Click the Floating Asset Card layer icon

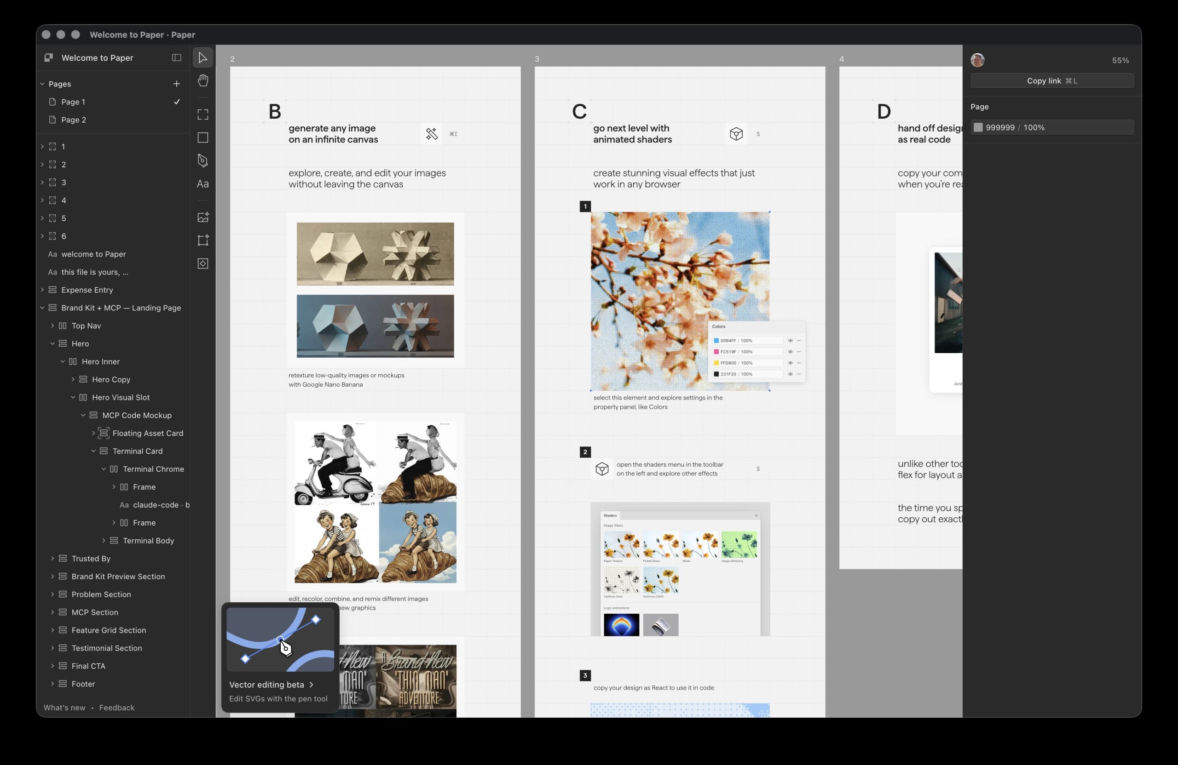coord(104,433)
